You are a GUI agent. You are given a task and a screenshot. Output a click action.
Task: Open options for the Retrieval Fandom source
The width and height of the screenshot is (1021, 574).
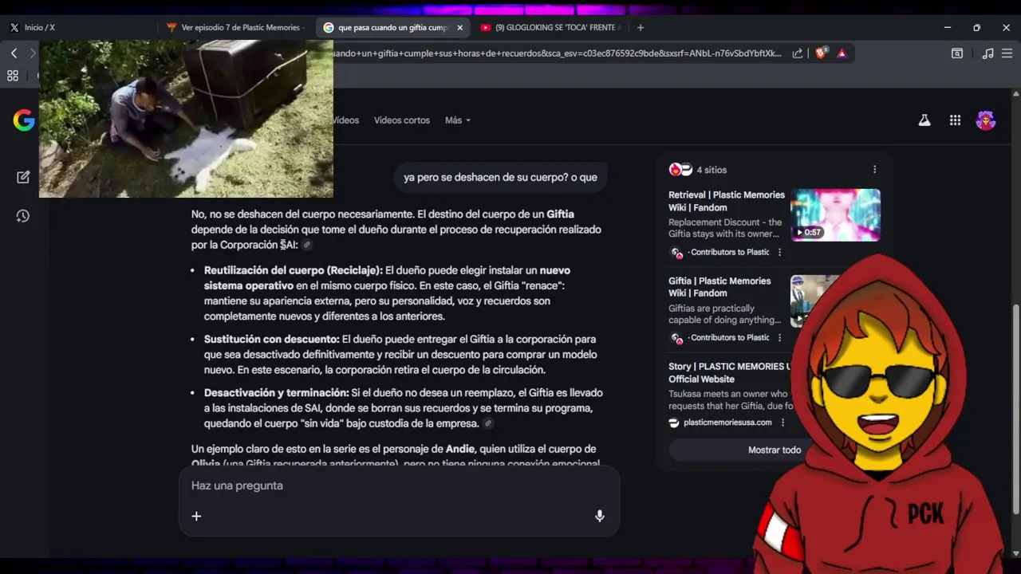point(779,252)
